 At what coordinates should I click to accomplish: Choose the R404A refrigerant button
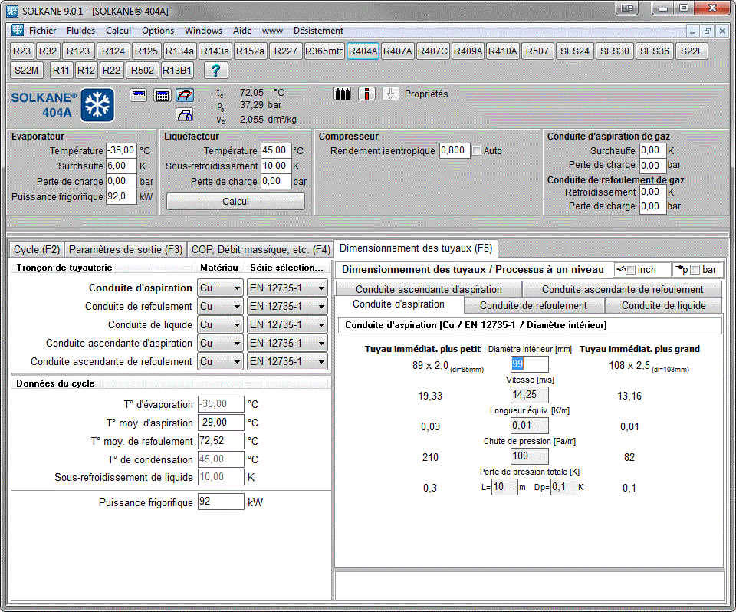point(363,51)
